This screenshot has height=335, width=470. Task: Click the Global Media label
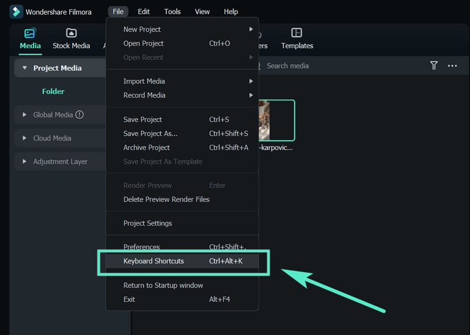point(53,115)
